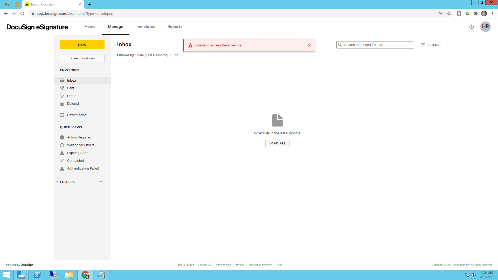498x280 pixels.
Task: Open the Filters sliders icon
Action: coord(423,45)
